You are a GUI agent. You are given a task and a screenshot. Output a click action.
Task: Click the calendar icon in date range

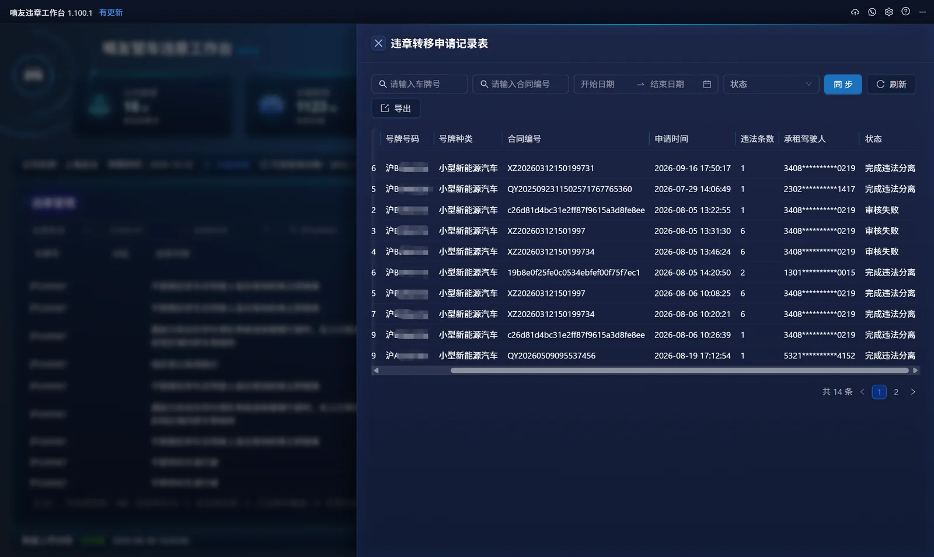click(x=707, y=84)
